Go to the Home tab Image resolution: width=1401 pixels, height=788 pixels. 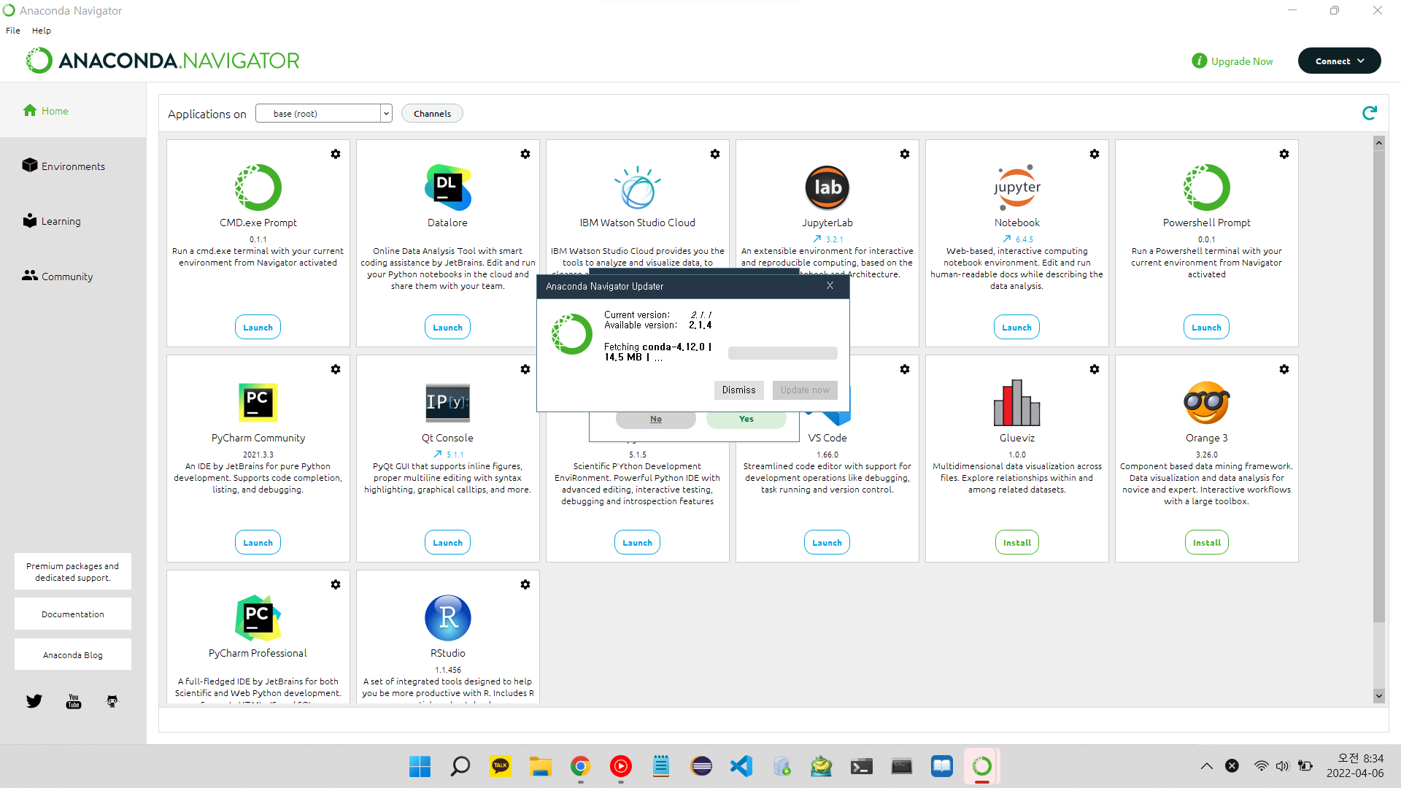[73, 110]
